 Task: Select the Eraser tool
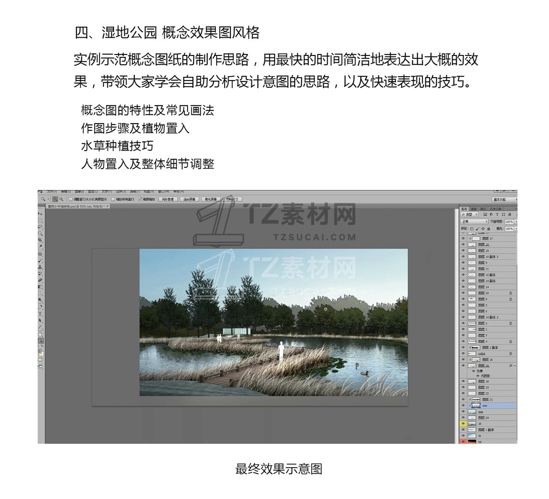point(40,280)
